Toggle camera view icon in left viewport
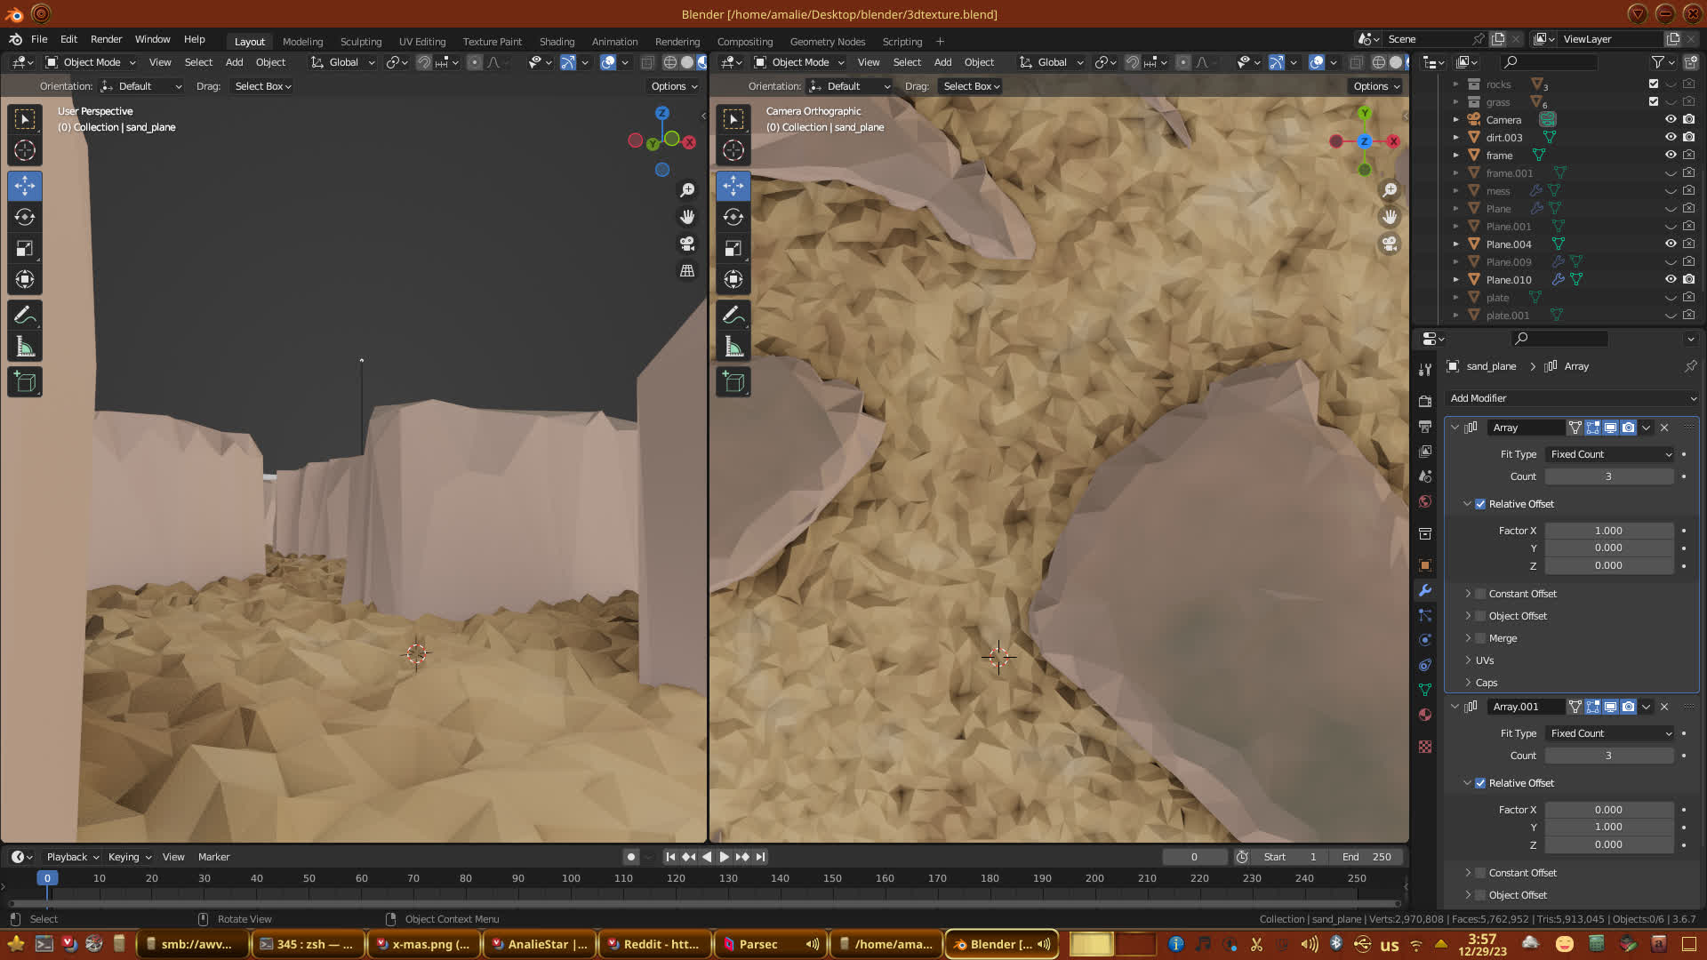Viewport: 1707px width, 960px height. 687,244
